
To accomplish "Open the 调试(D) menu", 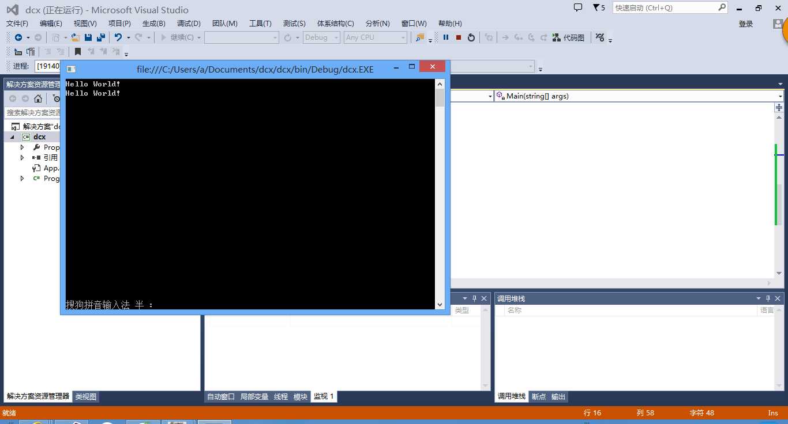I will tap(189, 24).
